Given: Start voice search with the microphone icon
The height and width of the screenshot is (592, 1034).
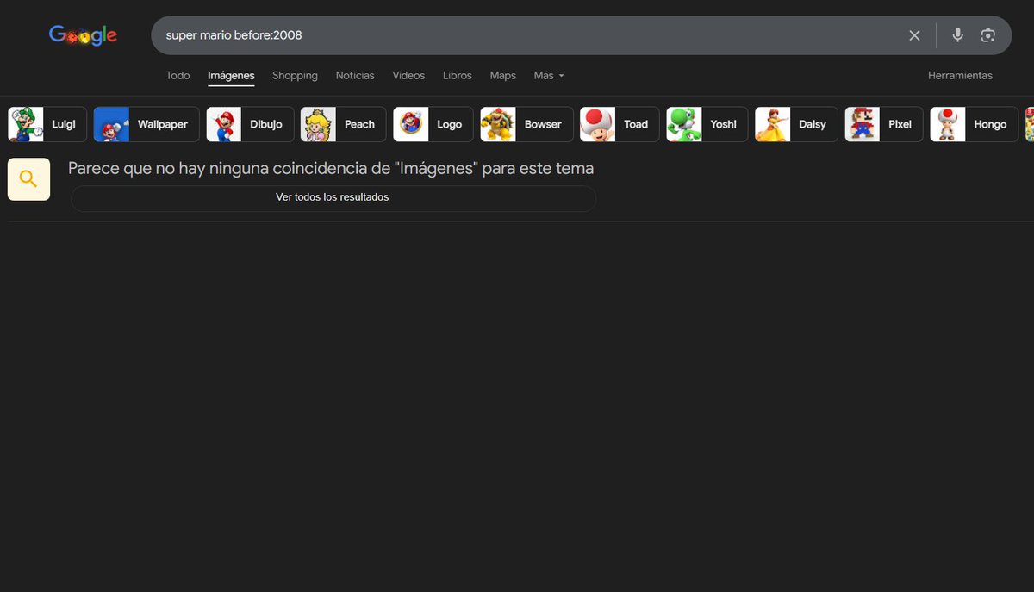Looking at the screenshot, I should coord(957,35).
